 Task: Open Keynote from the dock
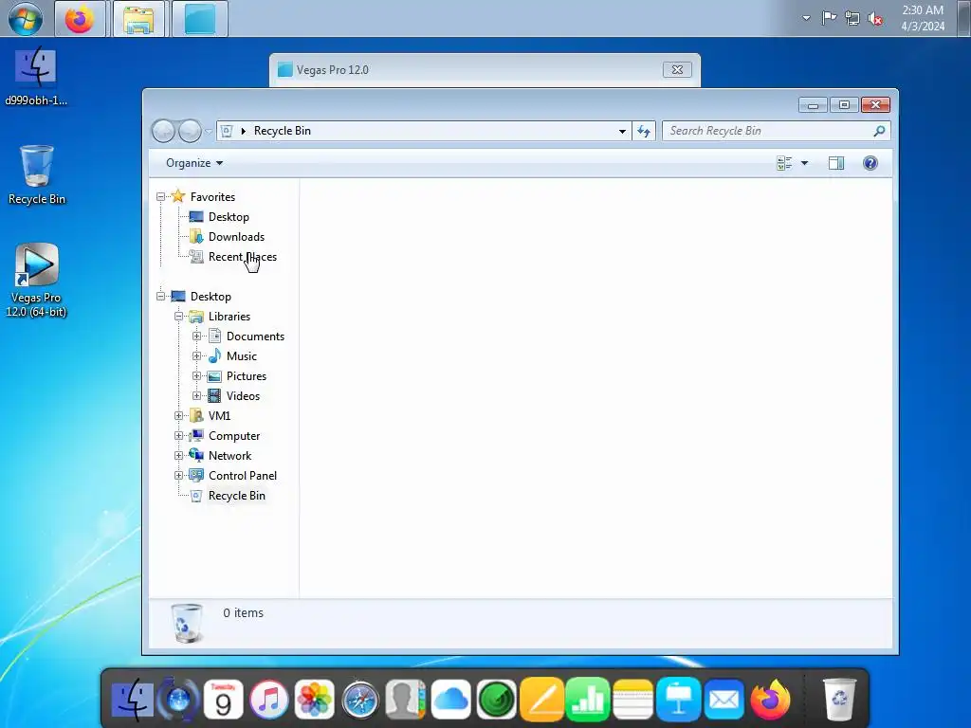pos(679,701)
